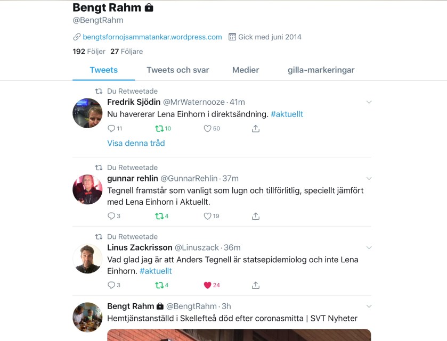Image resolution: width=447 pixels, height=341 pixels.
Task: Unlike Linus Zackrisson's tweet
Action: click(x=208, y=285)
